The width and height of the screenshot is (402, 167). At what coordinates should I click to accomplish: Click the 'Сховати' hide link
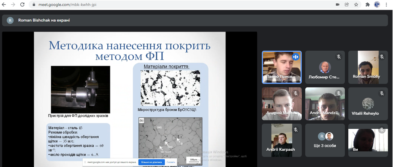[171, 162]
